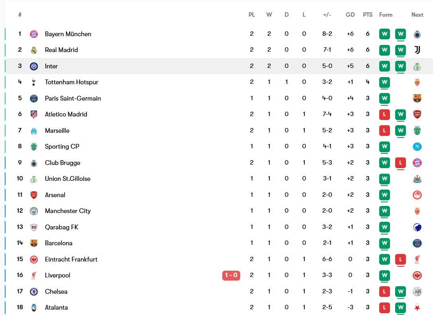Open the Eintracht Frankfurt team link
The image size is (433, 316).
point(71,260)
